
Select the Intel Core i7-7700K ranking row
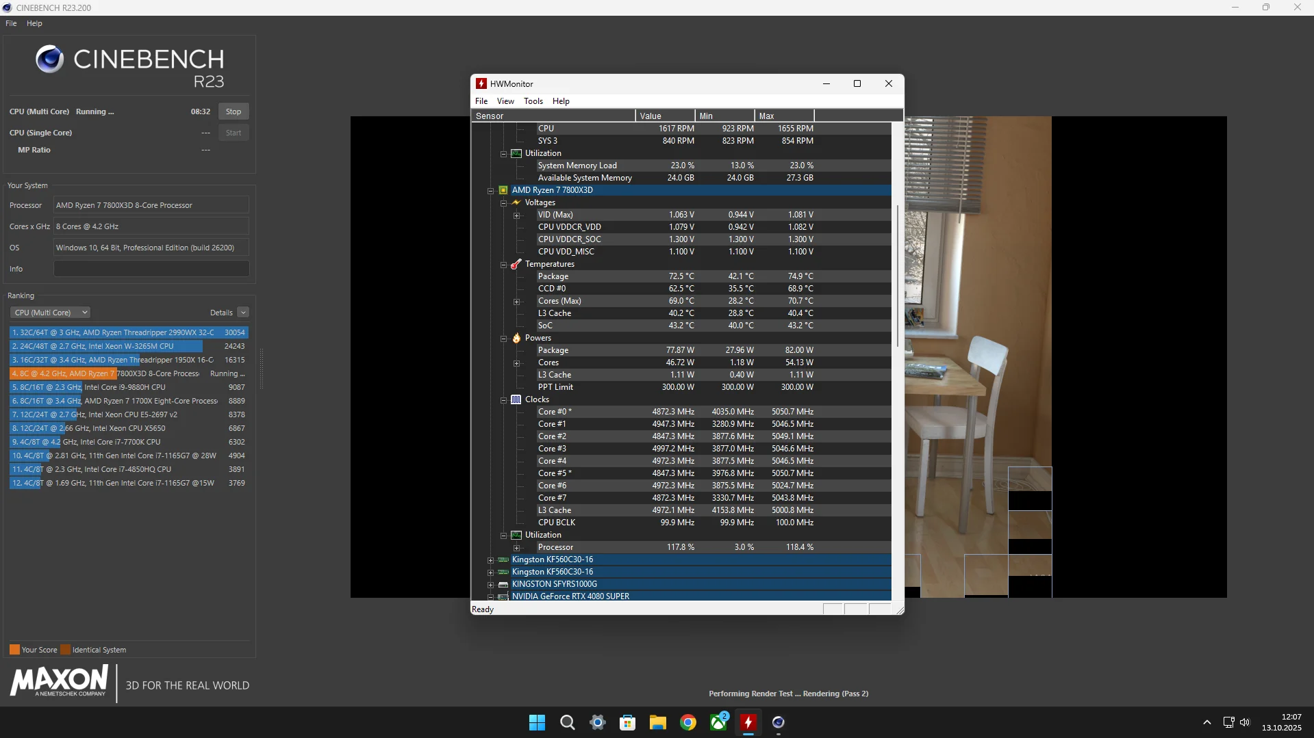[129, 442]
